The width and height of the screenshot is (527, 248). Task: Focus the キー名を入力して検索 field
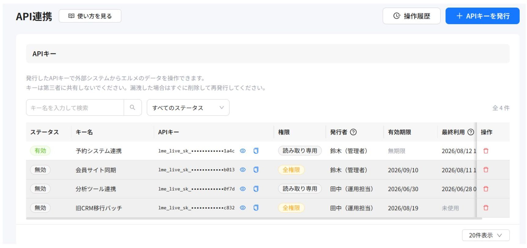point(75,107)
